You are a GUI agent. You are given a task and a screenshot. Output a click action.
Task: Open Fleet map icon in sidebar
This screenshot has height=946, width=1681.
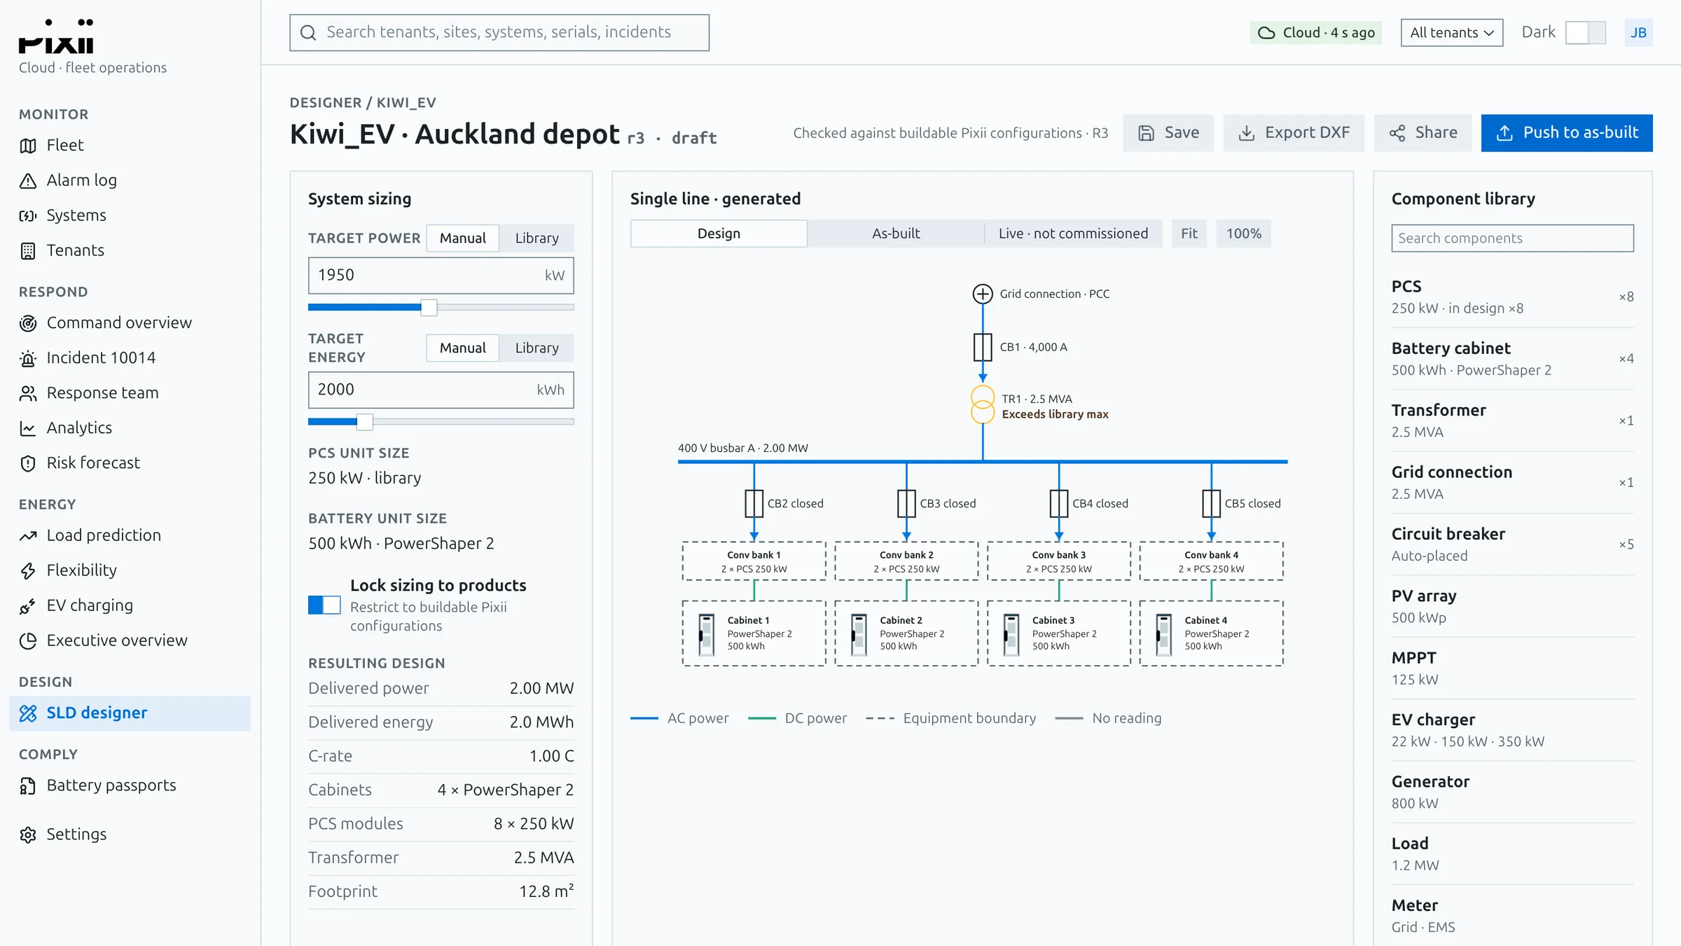[28, 146]
